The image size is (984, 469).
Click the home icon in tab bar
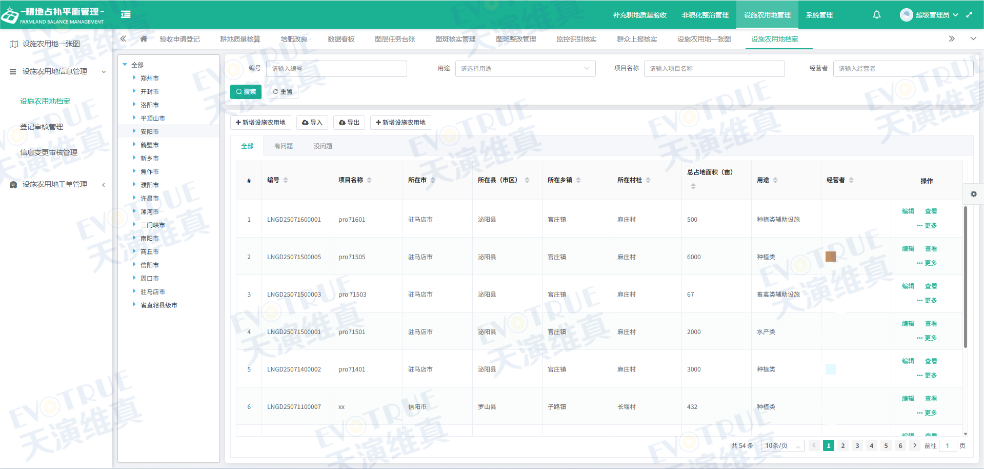[144, 39]
